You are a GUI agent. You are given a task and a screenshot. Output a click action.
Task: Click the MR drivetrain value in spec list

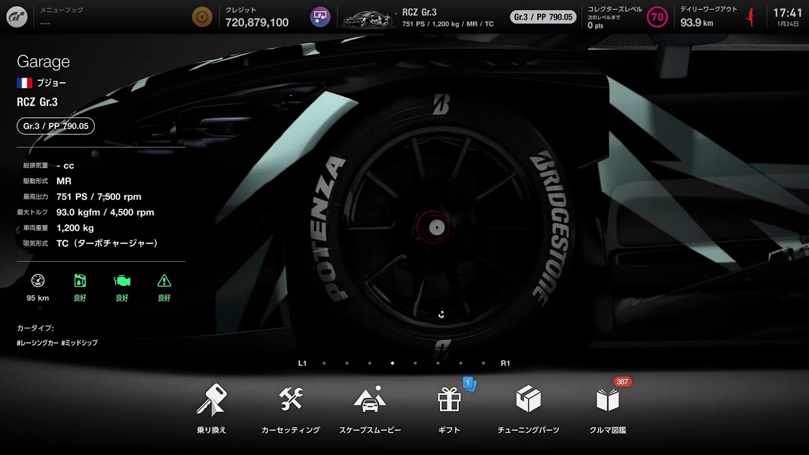[64, 181]
